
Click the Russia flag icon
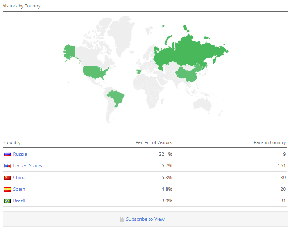(x=7, y=155)
